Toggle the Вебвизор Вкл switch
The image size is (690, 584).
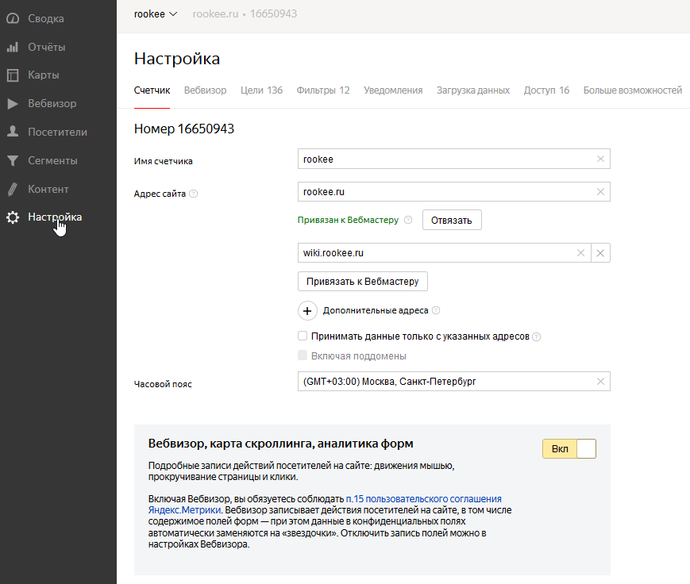tap(569, 449)
